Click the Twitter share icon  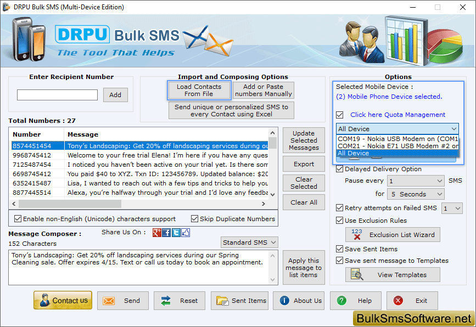click(176, 233)
